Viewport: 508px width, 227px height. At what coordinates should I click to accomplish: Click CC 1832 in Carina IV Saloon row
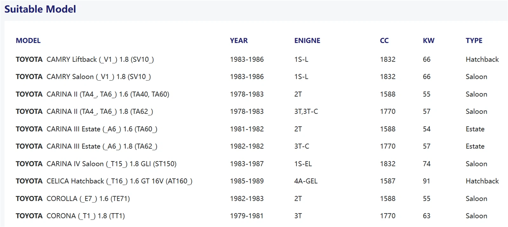pyautogui.click(x=388, y=164)
